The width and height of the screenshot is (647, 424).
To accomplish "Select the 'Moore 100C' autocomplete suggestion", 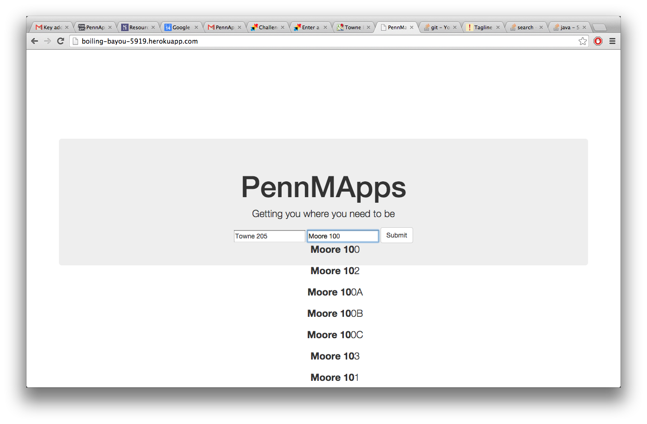I will click(x=335, y=335).
